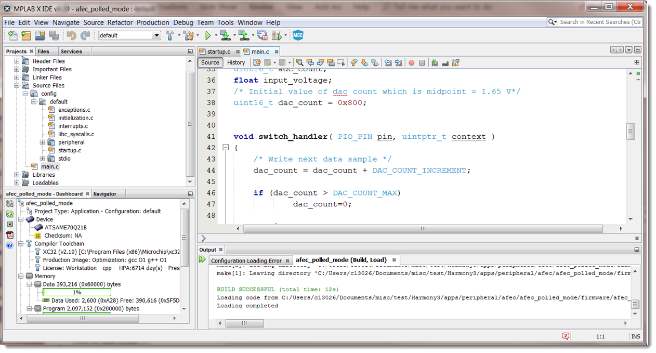Click the Data memory 1% usage bar
Image resolution: width=656 pixels, height=353 pixels.
coord(76,292)
